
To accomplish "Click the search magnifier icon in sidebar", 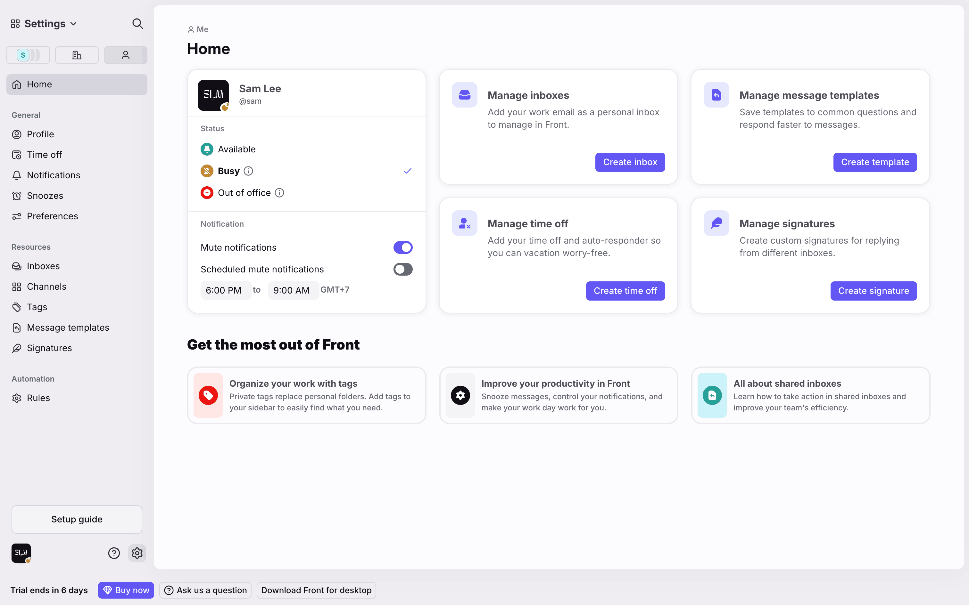I will coord(137,24).
